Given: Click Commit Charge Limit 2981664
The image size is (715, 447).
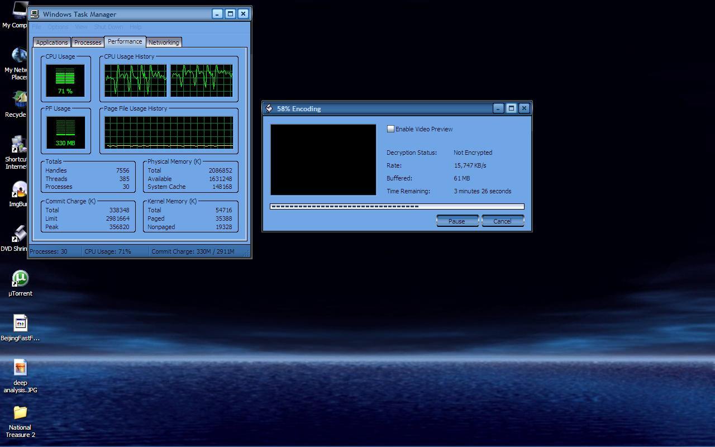Looking at the screenshot, I should click(x=117, y=218).
